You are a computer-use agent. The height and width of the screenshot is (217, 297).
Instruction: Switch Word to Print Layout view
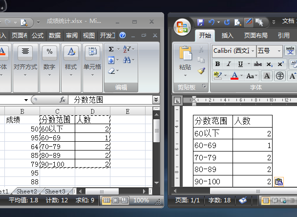coord(266,200)
